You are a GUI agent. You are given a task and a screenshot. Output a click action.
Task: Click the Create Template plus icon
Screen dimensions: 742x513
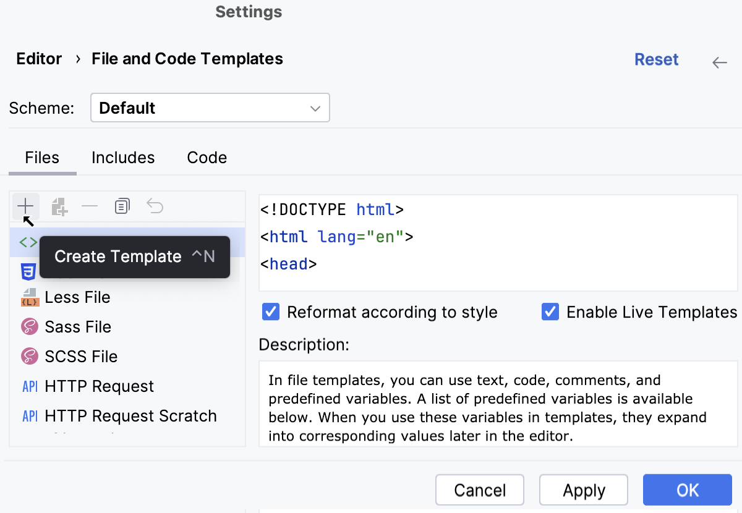click(x=25, y=206)
